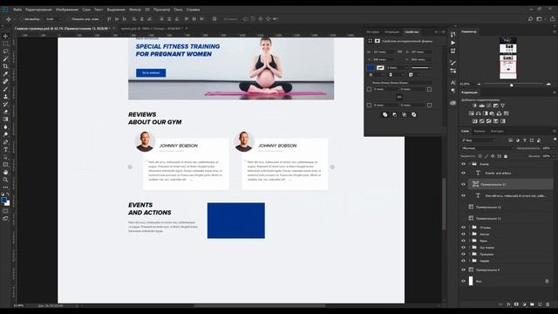This screenshot has width=558, height=314.
Task: Expand the Our trainer group
Action: [x=470, y=248]
